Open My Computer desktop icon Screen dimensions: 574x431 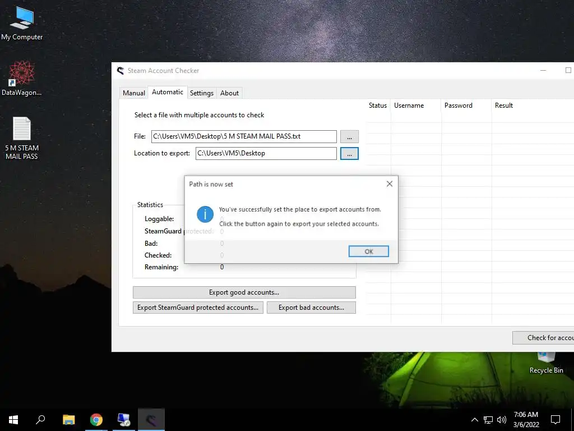(x=22, y=22)
